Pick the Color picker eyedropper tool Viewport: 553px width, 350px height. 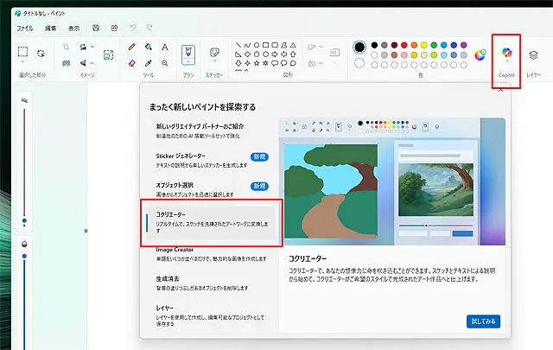148,62
